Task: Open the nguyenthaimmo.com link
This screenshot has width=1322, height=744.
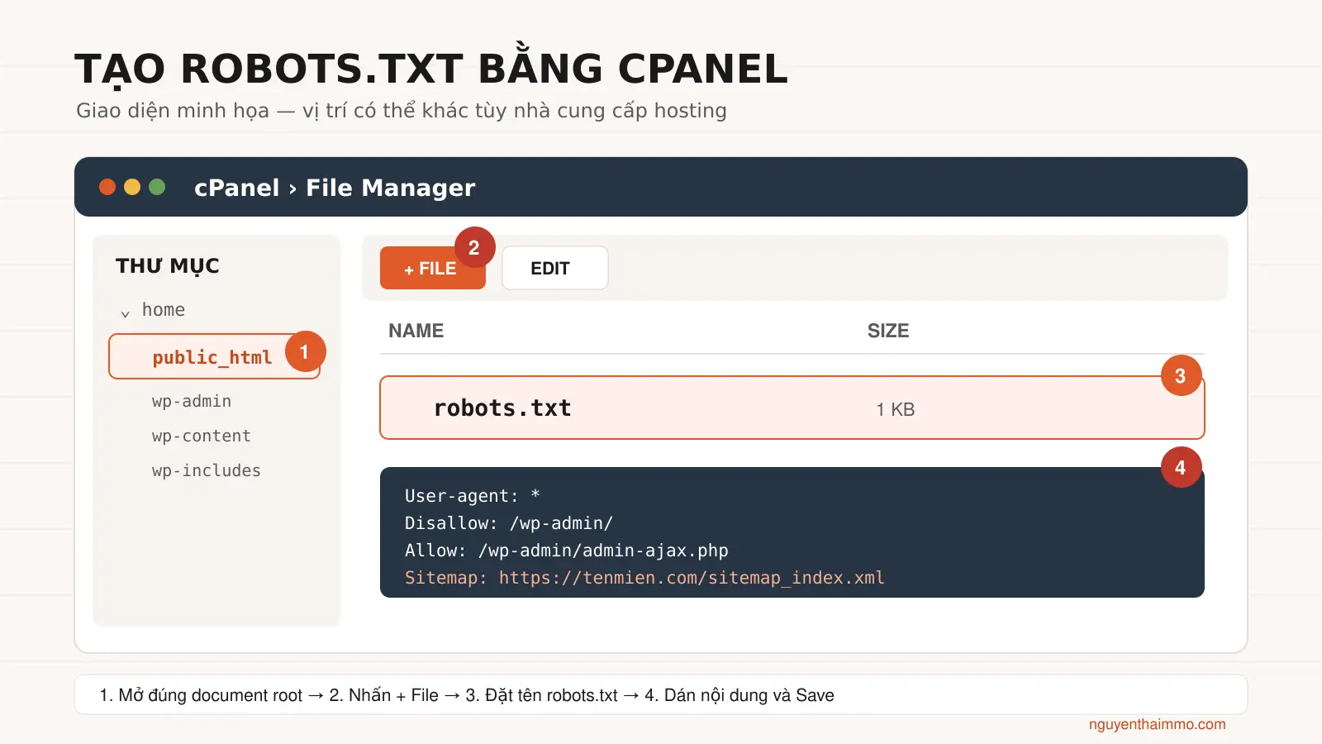Action: point(1157,724)
